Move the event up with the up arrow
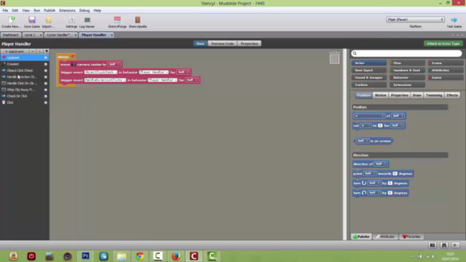The height and width of the screenshot is (262, 466). tap(39, 52)
